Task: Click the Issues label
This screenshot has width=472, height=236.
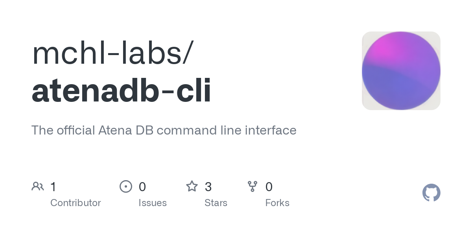Action: pos(153,203)
